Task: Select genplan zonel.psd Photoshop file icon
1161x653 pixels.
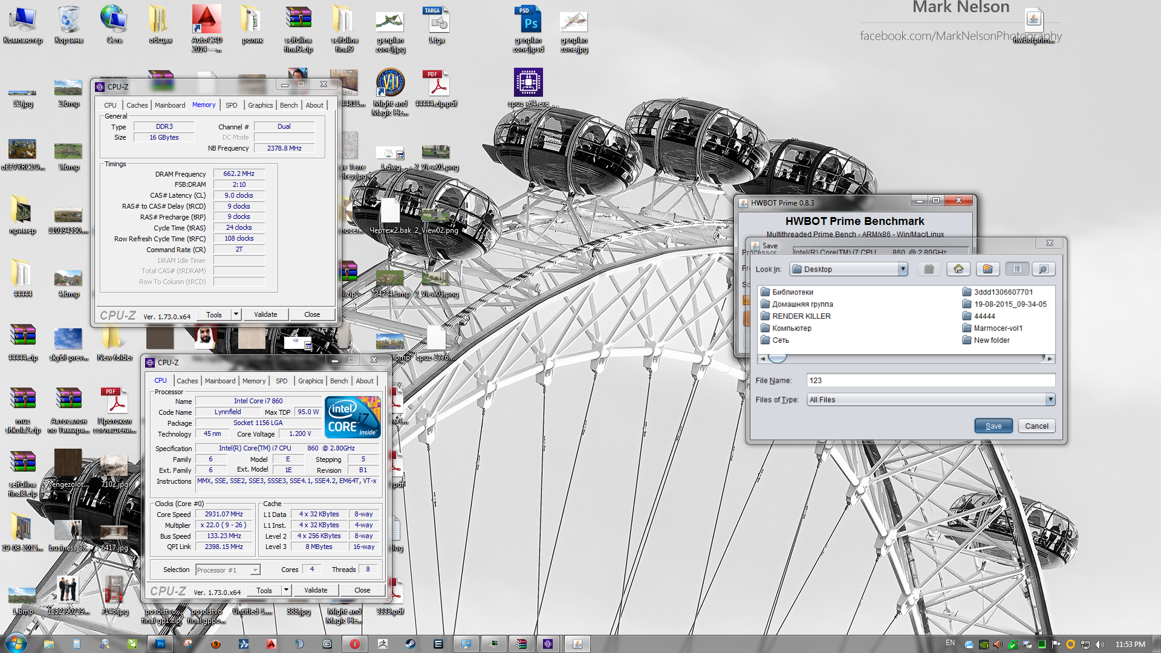Action: coord(528,28)
